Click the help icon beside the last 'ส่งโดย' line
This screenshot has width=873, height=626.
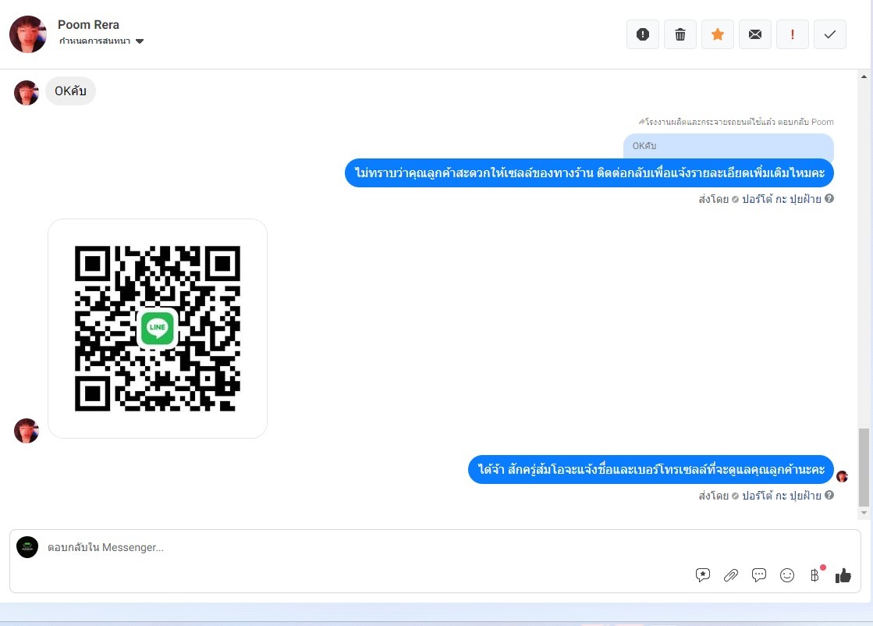click(x=829, y=495)
